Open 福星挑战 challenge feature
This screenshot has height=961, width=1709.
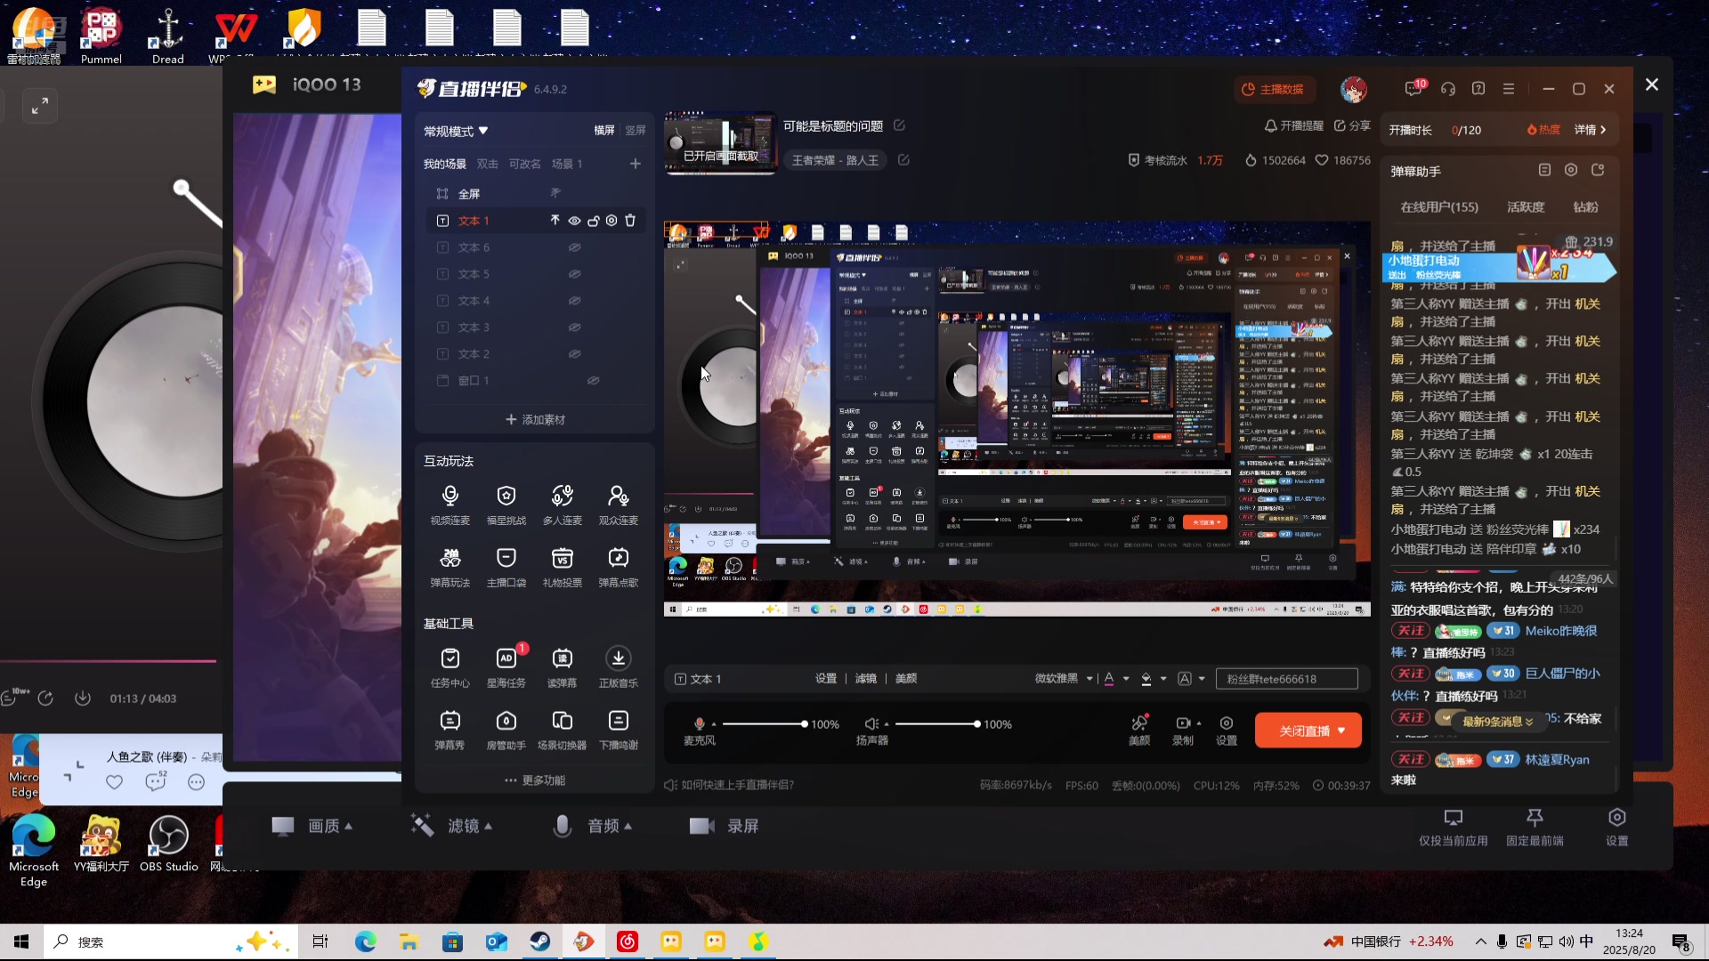coord(506,504)
